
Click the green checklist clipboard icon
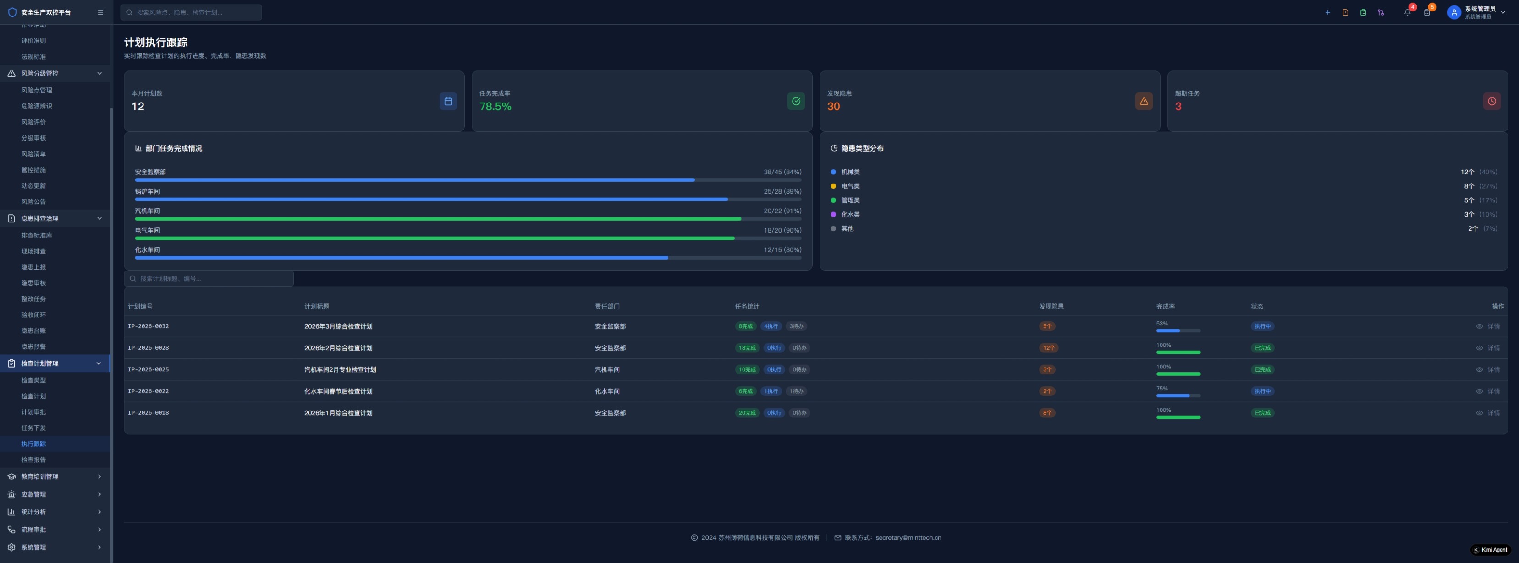pyautogui.click(x=1363, y=12)
